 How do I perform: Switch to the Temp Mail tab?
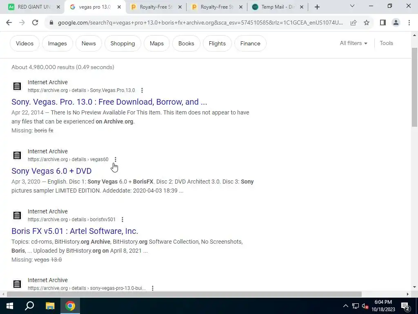(277, 7)
